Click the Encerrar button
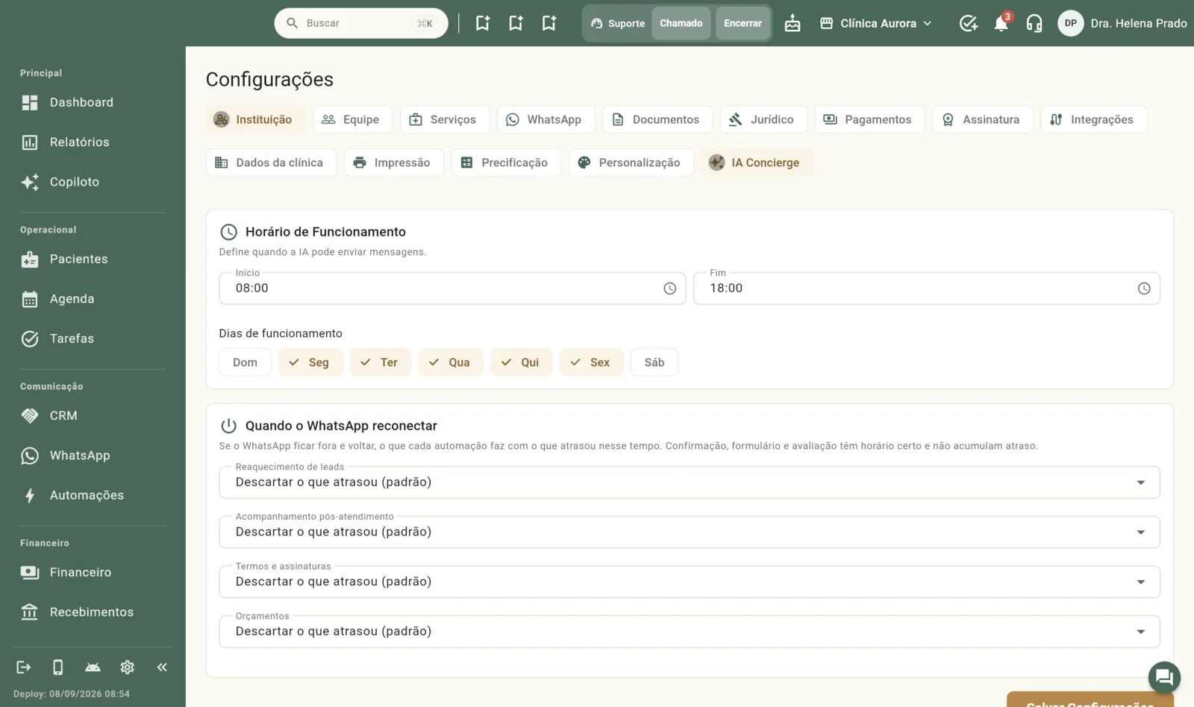This screenshot has height=707, width=1194. (x=743, y=23)
